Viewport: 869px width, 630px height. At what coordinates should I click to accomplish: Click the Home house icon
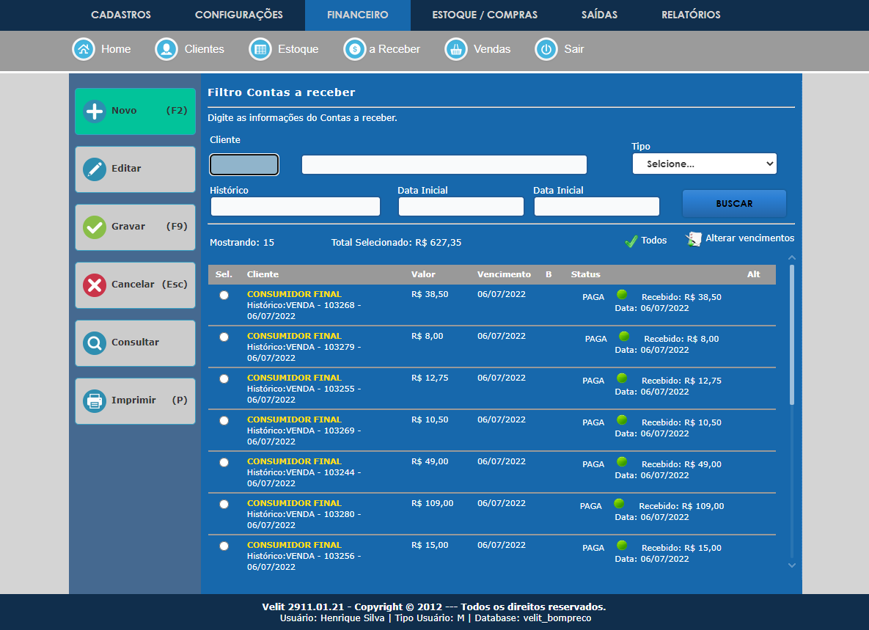pyautogui.click(x=84, y=49)
